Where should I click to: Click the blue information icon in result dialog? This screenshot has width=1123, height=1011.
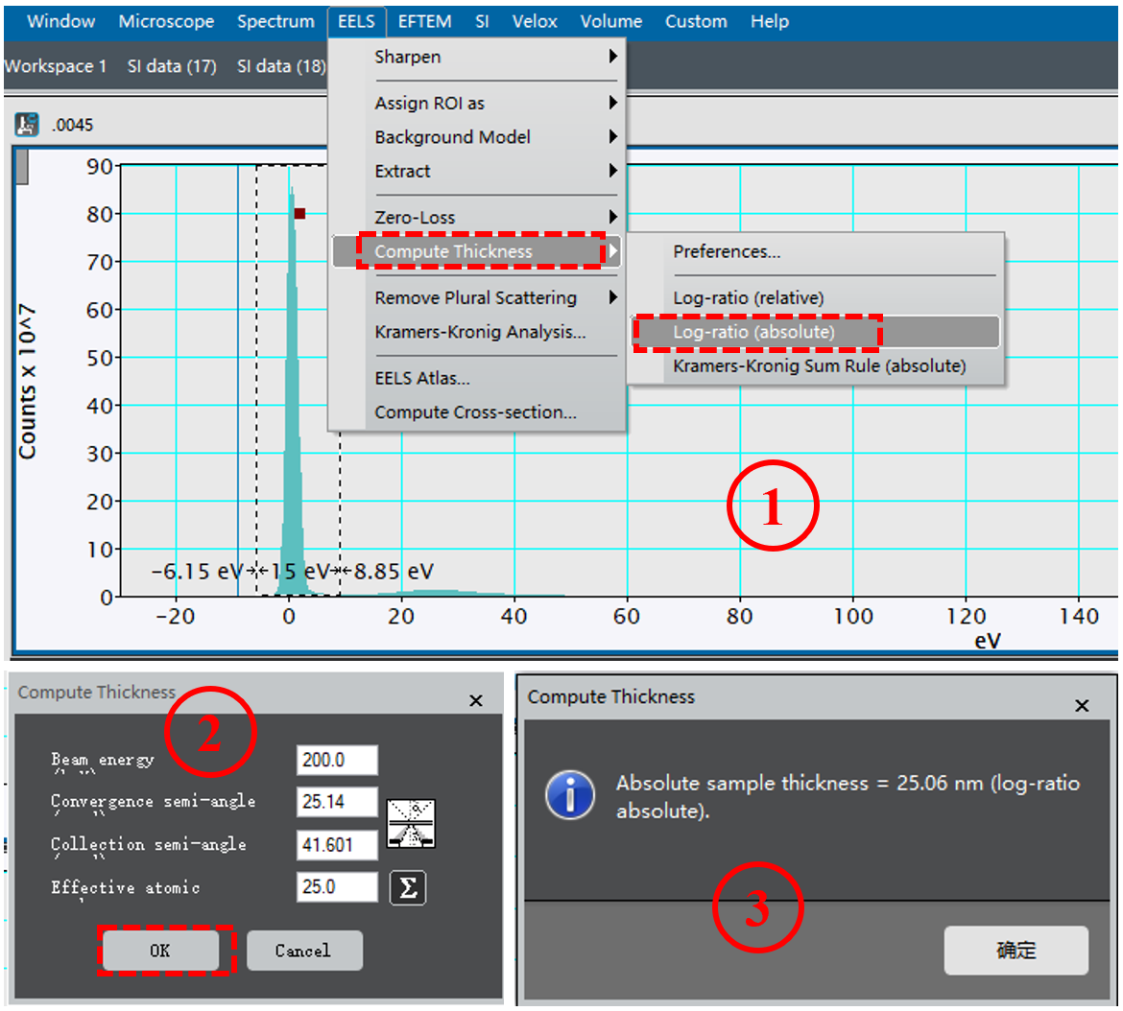point(570,796)
